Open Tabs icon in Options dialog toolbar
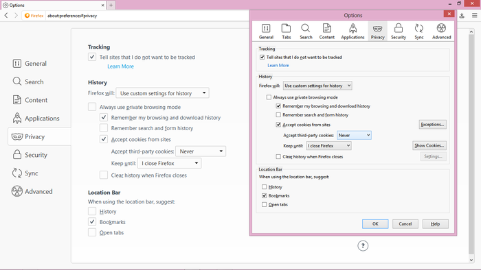Image resolution: width=481 pixels, height=270 pixels. coord(286,32)
